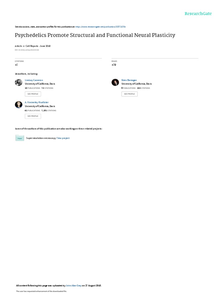Follow the View project link
Screen dimensions: 223x298
[63, 138]
